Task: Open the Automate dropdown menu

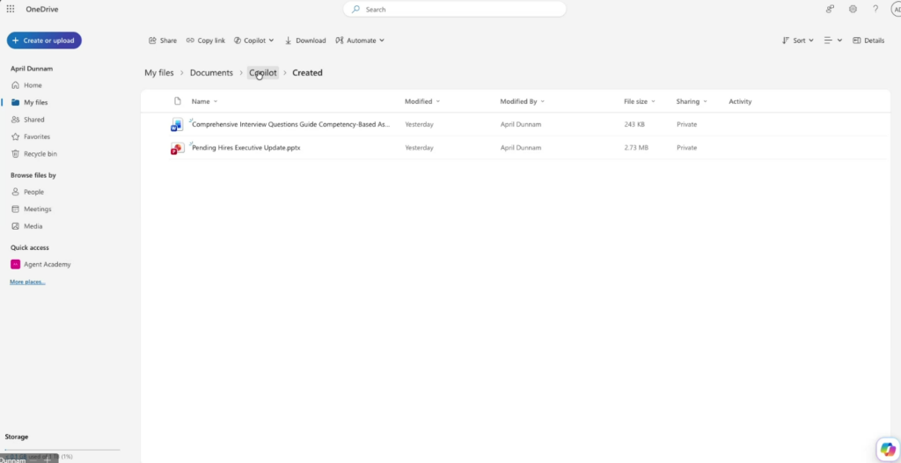Action: click(x=360, y=40)
